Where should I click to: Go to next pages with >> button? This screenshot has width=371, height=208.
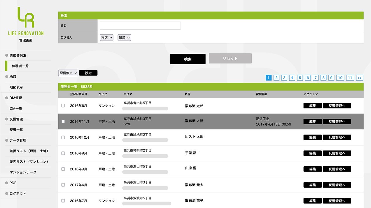coord(360,77)
